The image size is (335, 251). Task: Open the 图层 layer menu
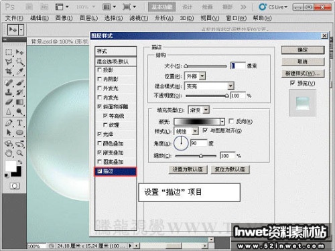[88, 18]
